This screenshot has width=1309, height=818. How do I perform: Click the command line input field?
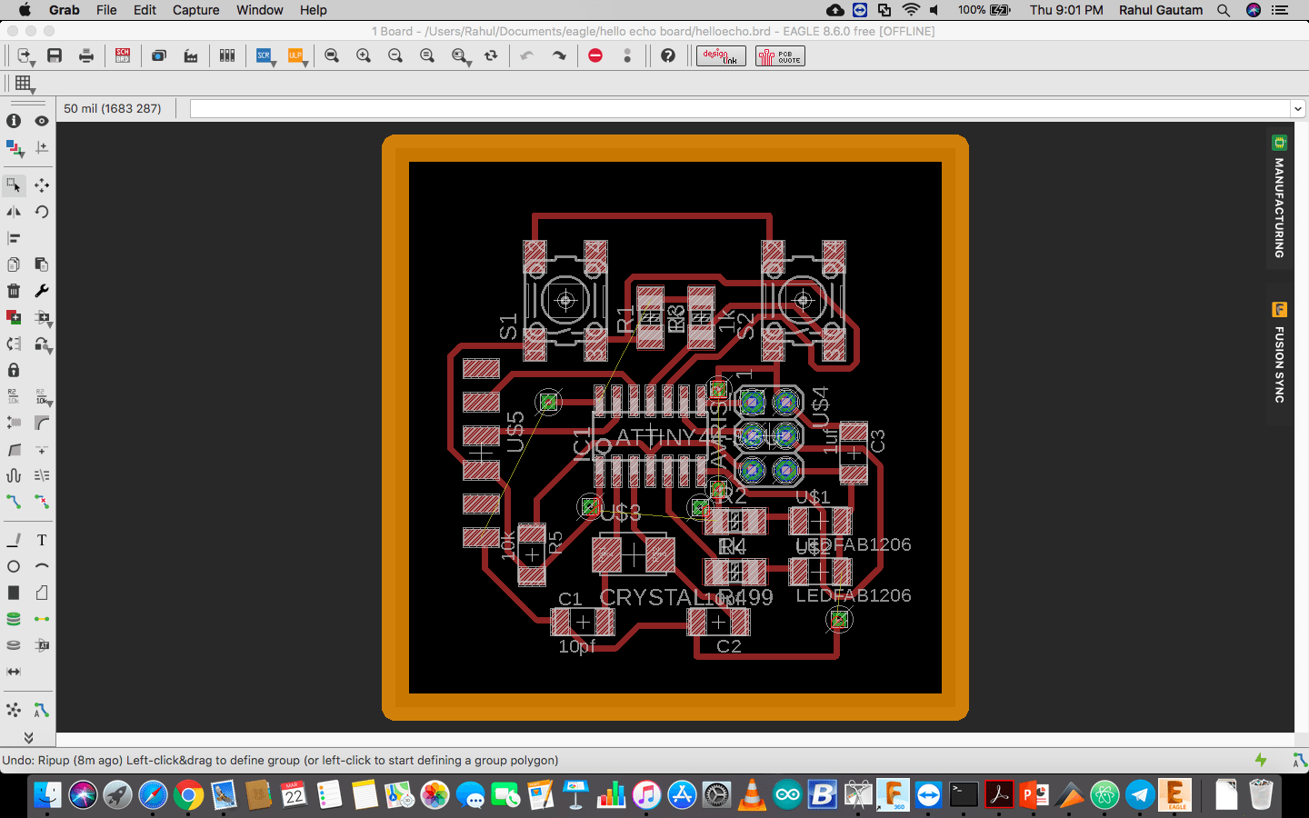(x=740, y=109)
